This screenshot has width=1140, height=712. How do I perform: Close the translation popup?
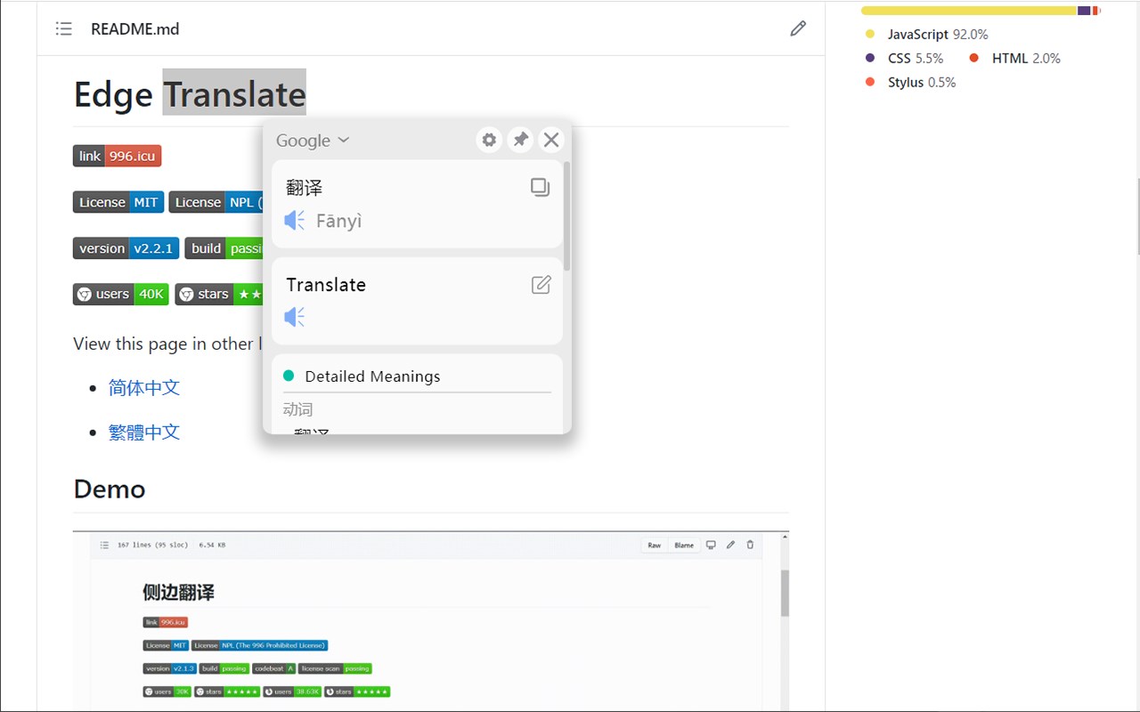[551, 140]
